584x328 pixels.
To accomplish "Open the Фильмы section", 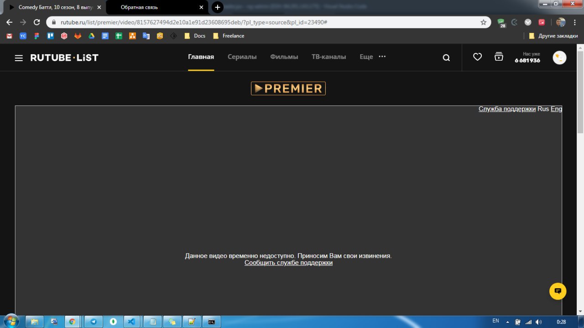I will (284, 57).
